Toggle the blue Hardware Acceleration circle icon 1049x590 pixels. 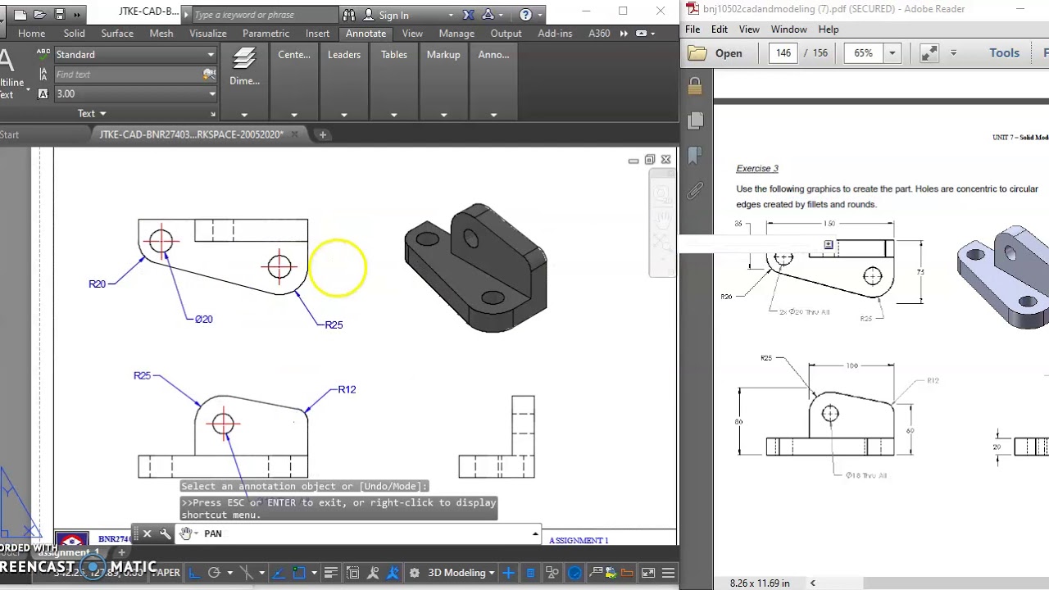(x=574, y=573)
